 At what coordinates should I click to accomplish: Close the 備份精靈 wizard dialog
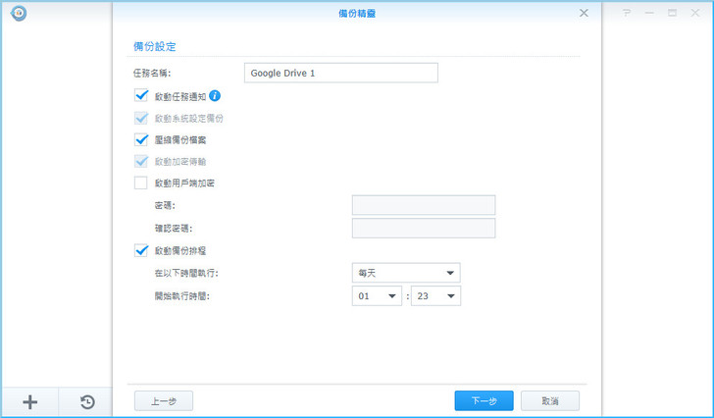[584, 13]
